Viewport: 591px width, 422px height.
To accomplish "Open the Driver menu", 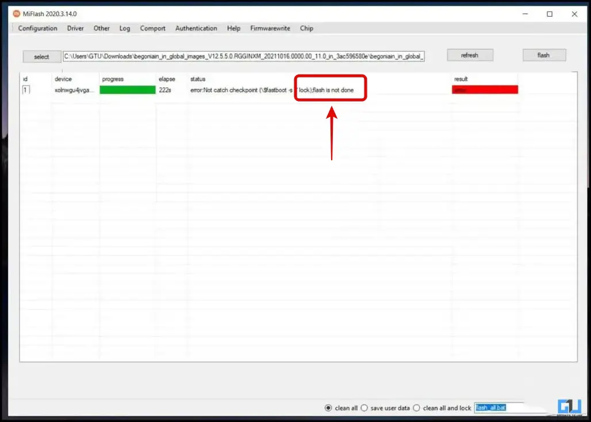I will 75,28.
